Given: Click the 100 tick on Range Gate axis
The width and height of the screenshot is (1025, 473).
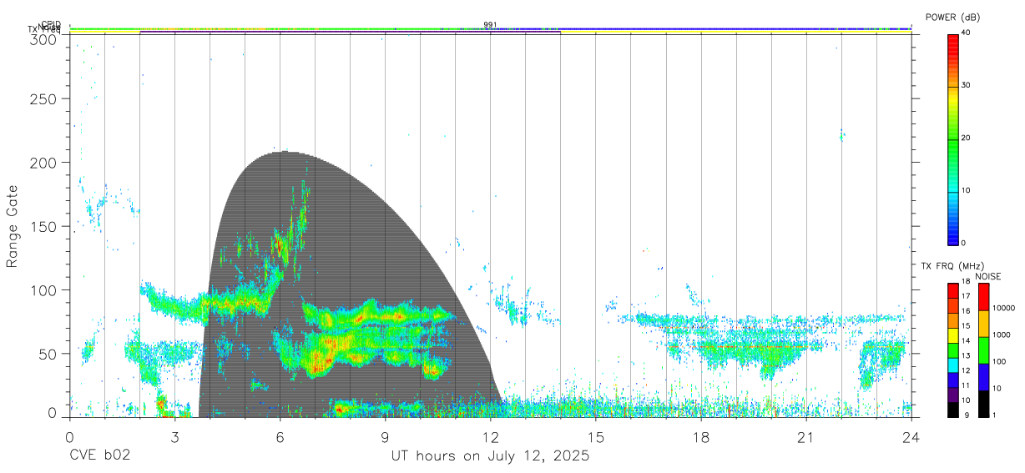Looking at the screenshot, I should coord(43,289).
